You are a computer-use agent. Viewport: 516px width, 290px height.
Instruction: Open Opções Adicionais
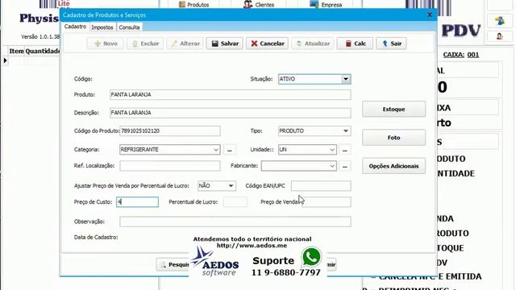point(393,166)
